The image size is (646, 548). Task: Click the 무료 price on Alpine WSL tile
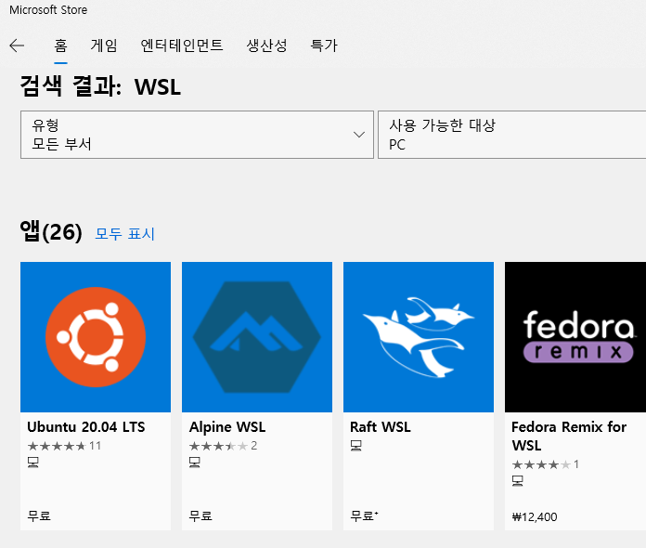[200, 515]
